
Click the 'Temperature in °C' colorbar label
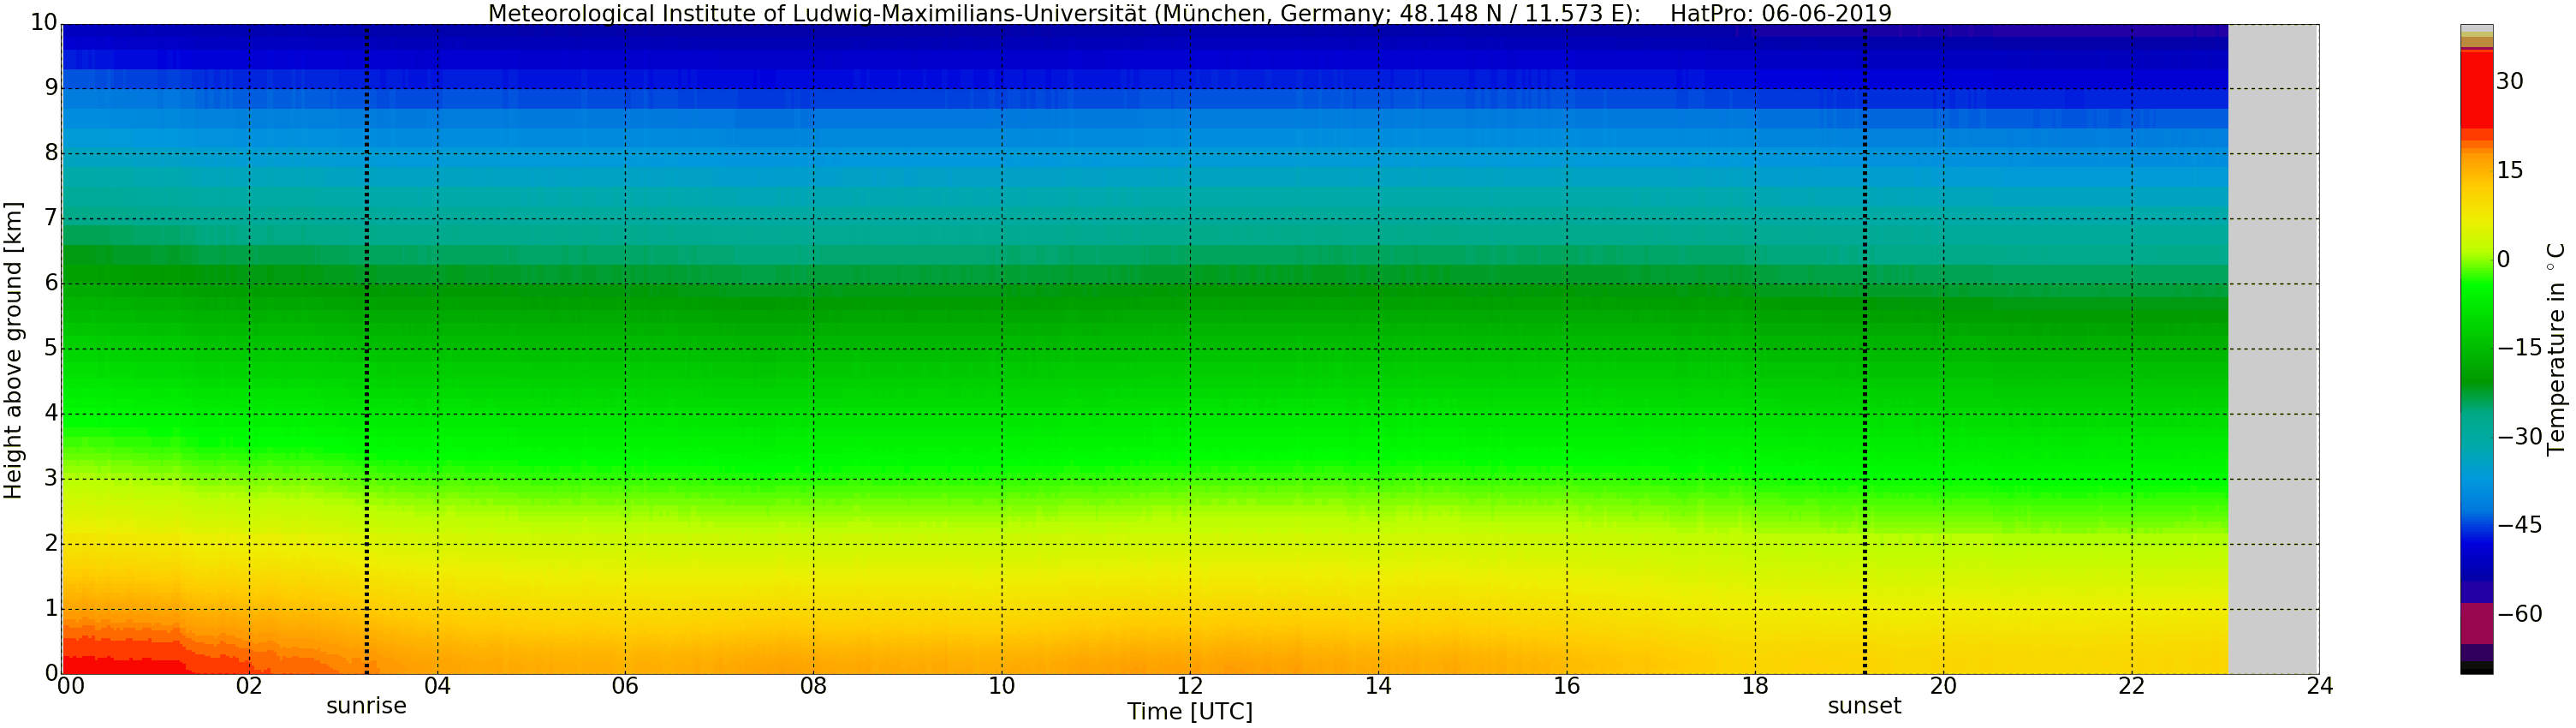coord(2556,349)
